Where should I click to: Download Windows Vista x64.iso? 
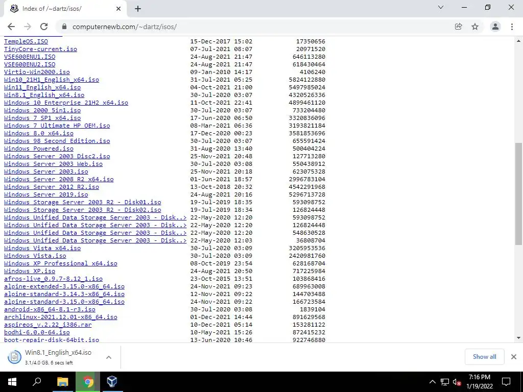tap(42, 249)
